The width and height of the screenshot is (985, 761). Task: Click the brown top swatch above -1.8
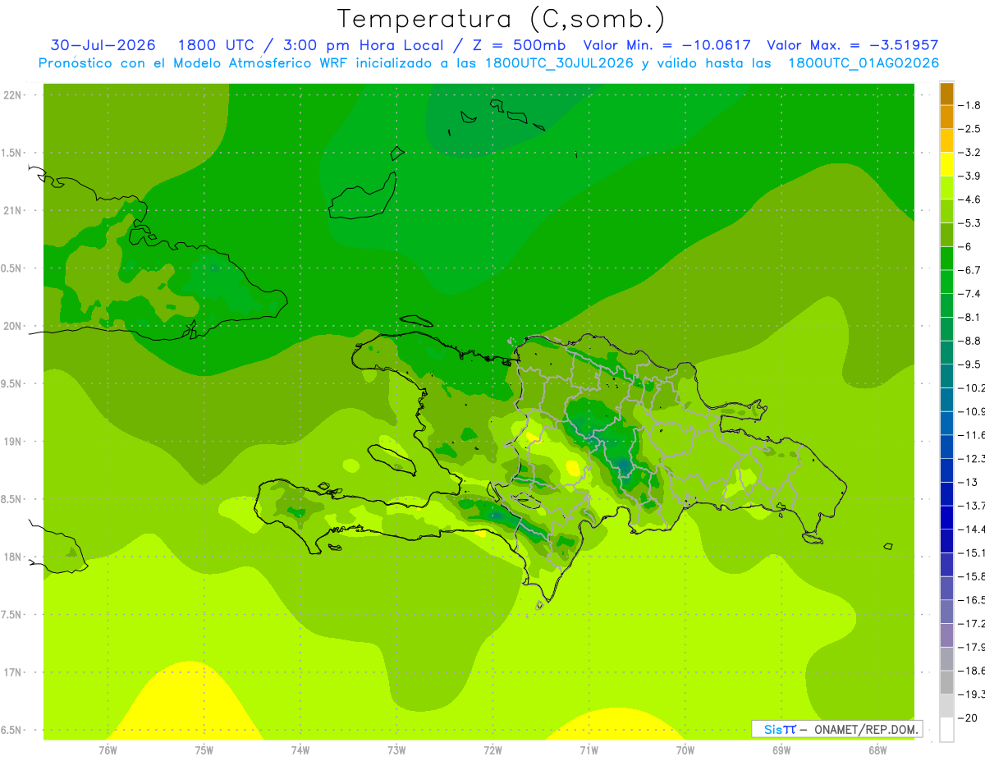click(946, 94)
